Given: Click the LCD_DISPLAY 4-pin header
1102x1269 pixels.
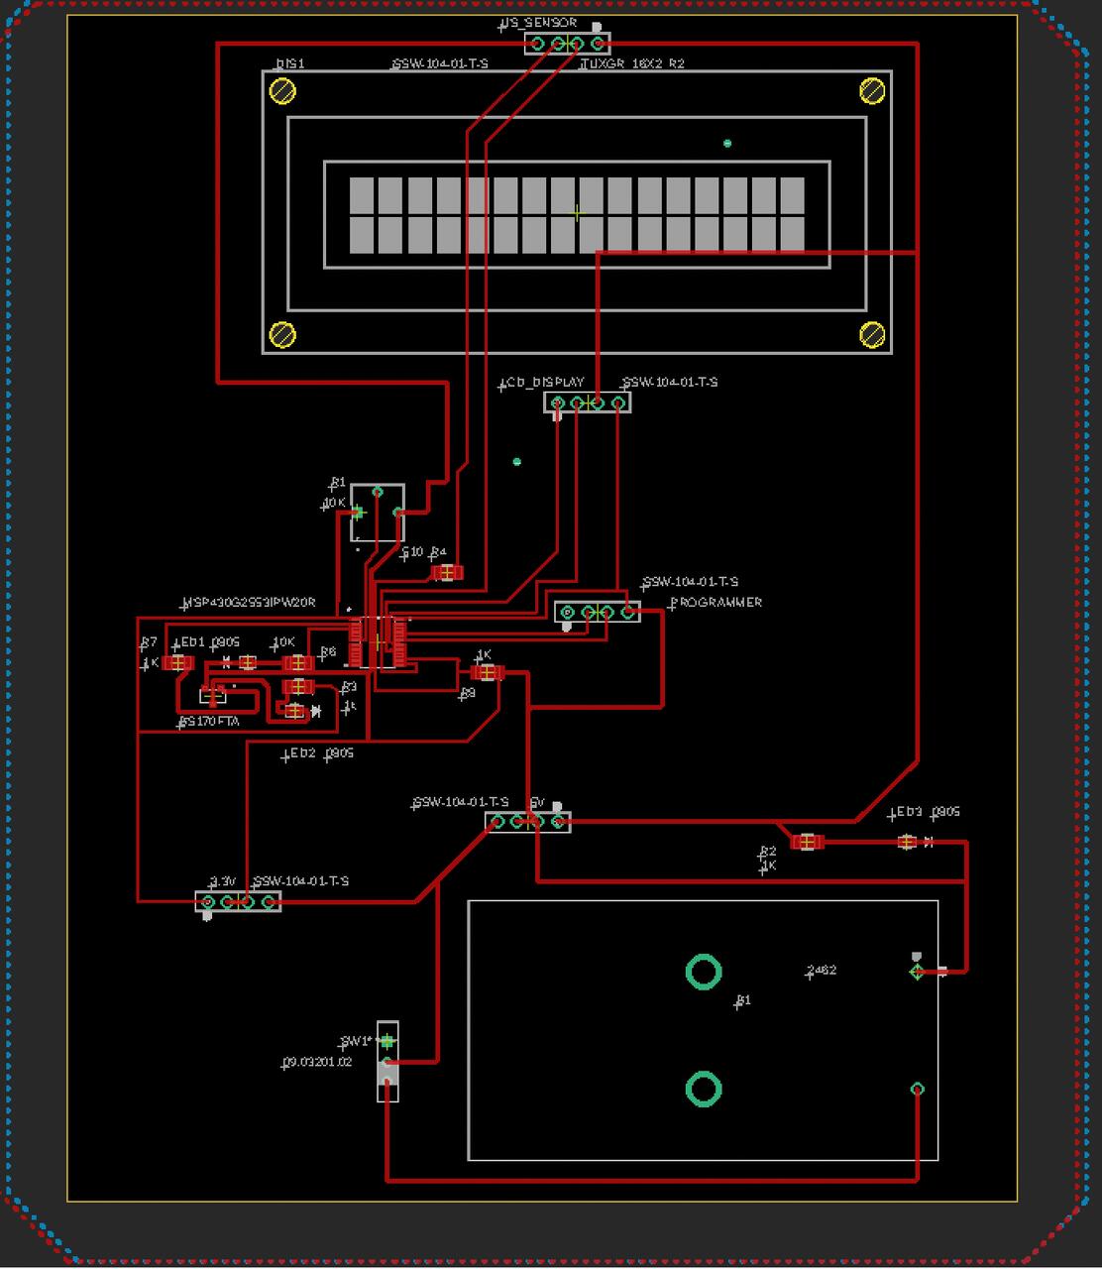Looking at the screenshot, I should click(x=587, y=403).
